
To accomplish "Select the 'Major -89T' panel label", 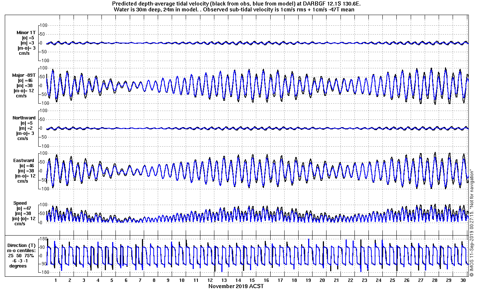I will (x=24, y=75).
